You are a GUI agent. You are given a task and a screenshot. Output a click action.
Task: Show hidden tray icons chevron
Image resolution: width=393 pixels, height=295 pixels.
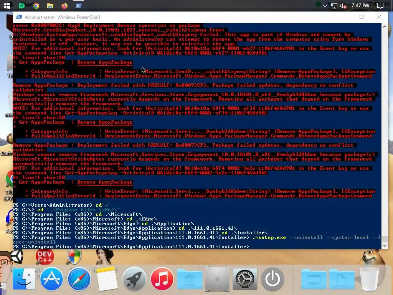[x=325, y=5]
